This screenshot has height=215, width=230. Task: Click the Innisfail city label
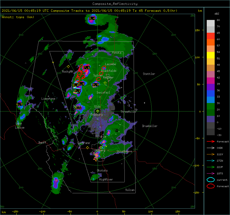[x=103, y=93]
